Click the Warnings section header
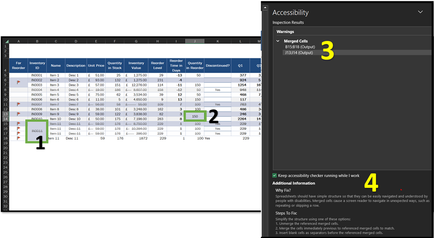 pos(285,32)
